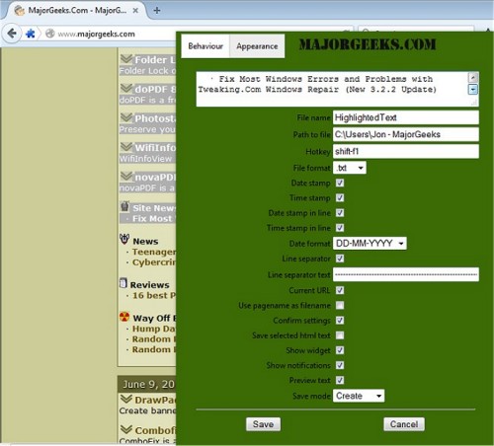Click the scroll up arrow of the preview text box
Viewport: 494px width, 446px height.
point(473,78)
